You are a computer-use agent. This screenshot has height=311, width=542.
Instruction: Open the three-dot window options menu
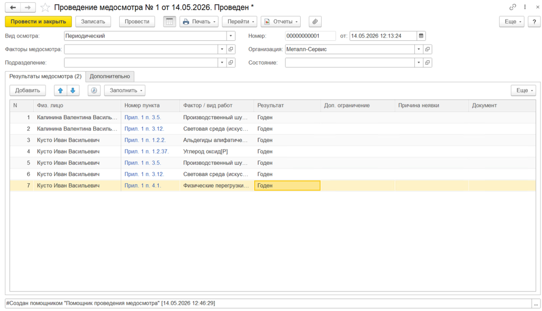click(525, 7)
